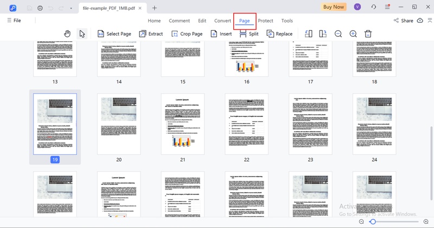
Task: Click the highlighted page number 19 label
Action: pos(55,159)
